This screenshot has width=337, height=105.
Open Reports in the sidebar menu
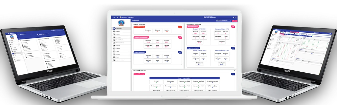click(x=121, y=46)
